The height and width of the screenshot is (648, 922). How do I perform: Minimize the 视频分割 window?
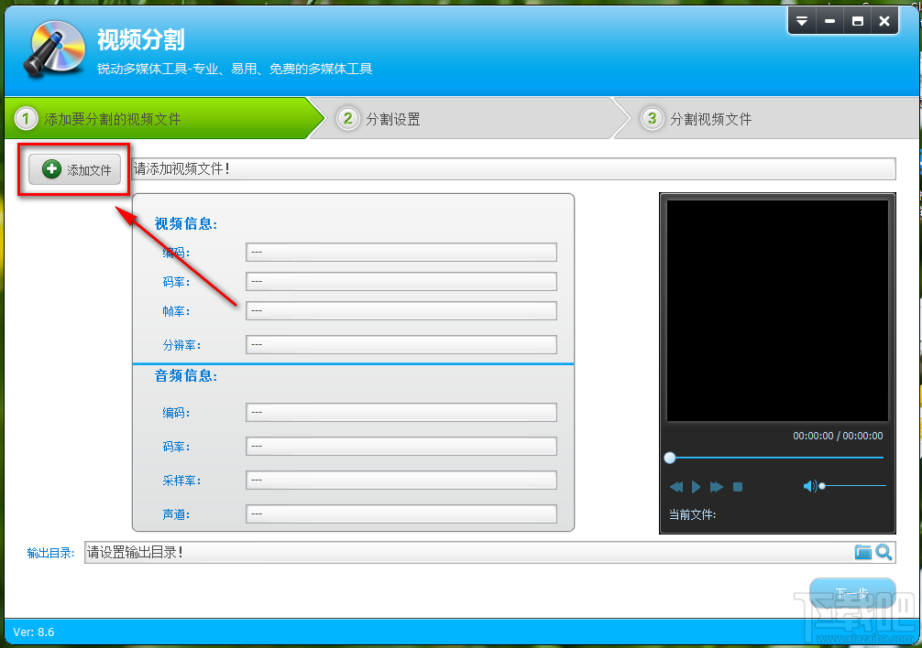coord(829,21)
